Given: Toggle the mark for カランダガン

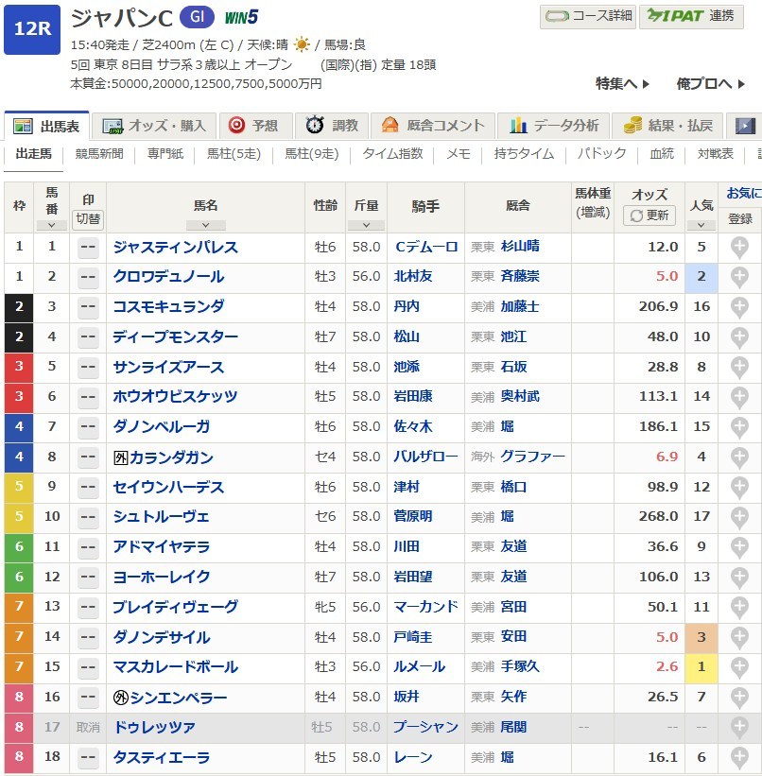Looking at the screenshot, I should click(88, 457).
